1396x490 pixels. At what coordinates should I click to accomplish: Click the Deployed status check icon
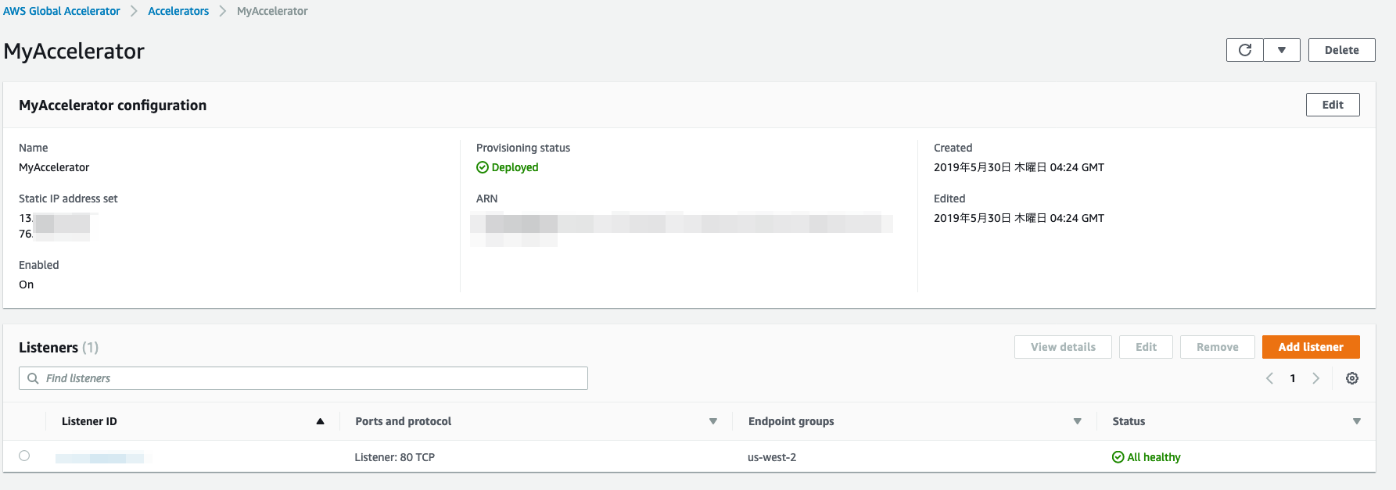[x=483, y=167]
